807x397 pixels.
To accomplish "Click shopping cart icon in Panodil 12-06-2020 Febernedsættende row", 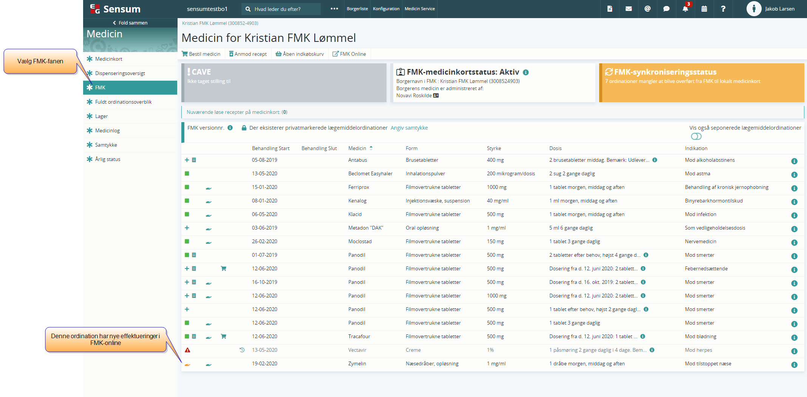I will click(x=224, y=268).
